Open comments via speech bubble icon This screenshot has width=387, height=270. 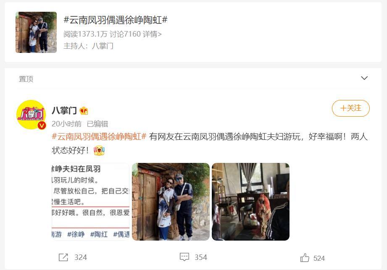[x=184, y=257]
